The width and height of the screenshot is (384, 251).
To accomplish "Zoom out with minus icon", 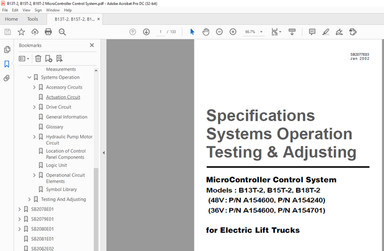I will click(x=219, y=32).
